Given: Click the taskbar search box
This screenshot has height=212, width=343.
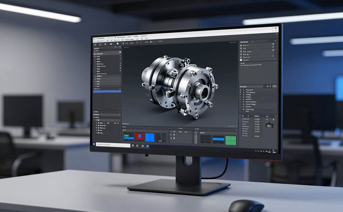Looking at the screenshot, I should (x=113, y=145).
